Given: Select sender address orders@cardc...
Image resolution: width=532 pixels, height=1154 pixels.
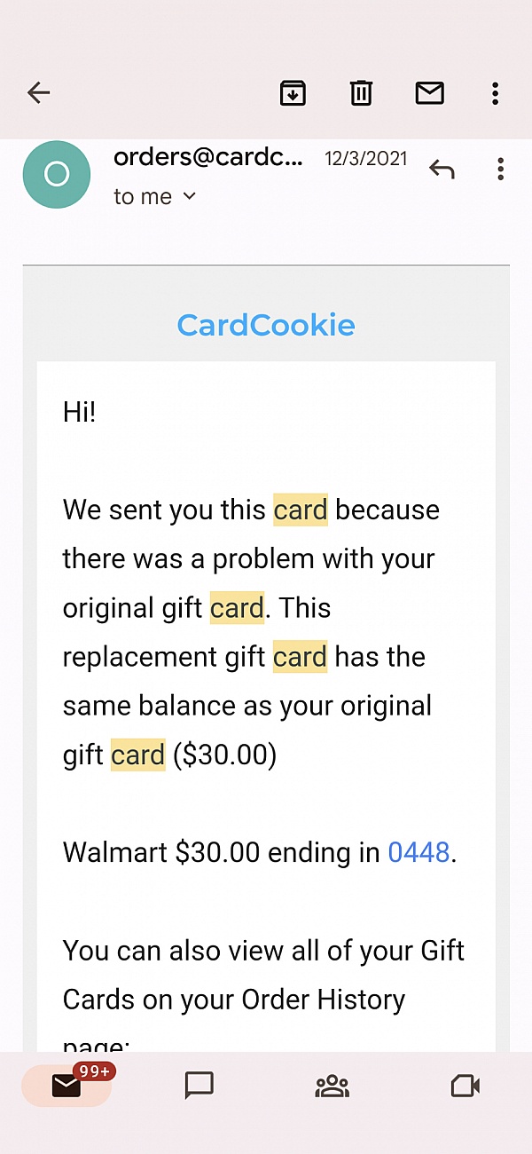Looking at the screenshot, I should 208,158.
